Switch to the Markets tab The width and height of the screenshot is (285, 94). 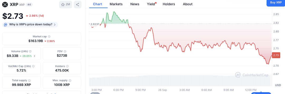click(x=116, y=4)
